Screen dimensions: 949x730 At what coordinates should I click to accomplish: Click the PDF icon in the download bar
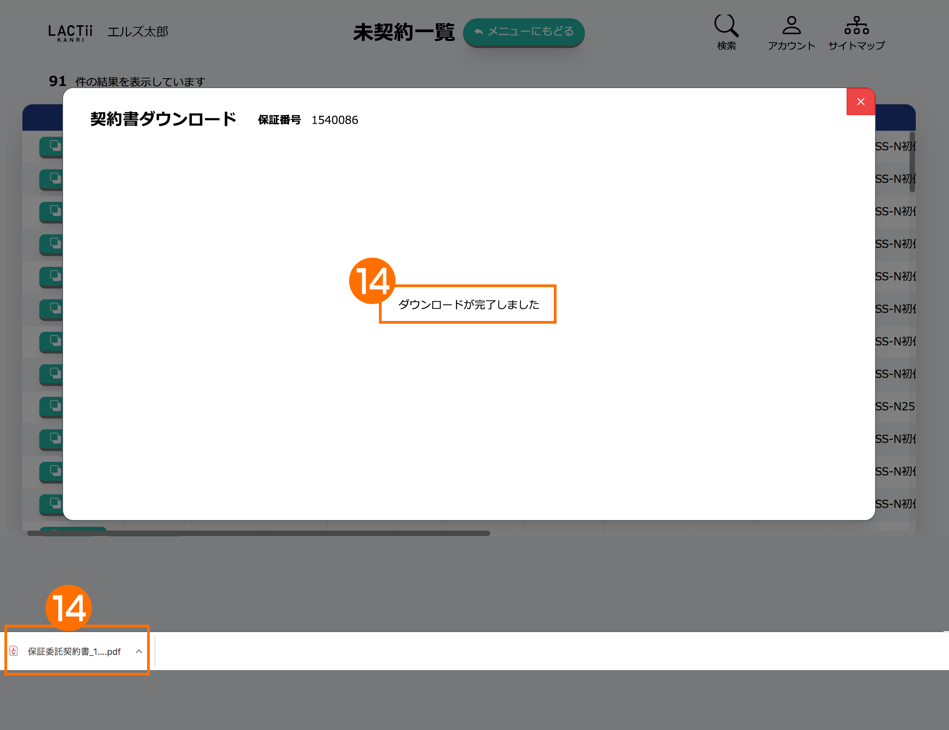[14, 651]
